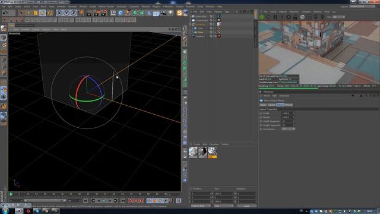The image size is (380, 214).
Task: Add a Light object
Action: (x=170, y=12)
